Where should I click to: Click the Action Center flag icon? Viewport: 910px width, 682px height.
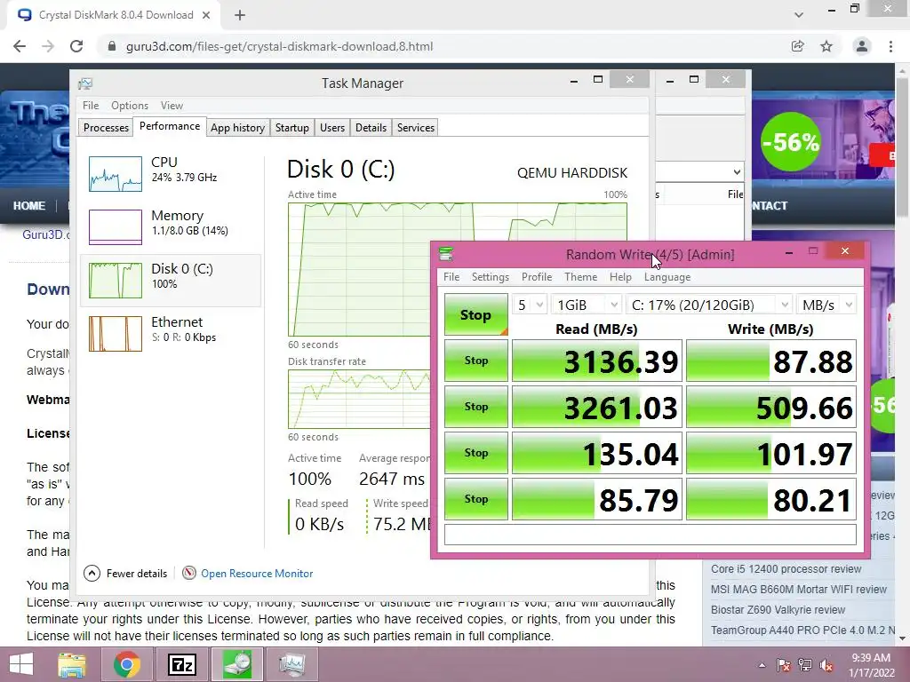(784, 665)
